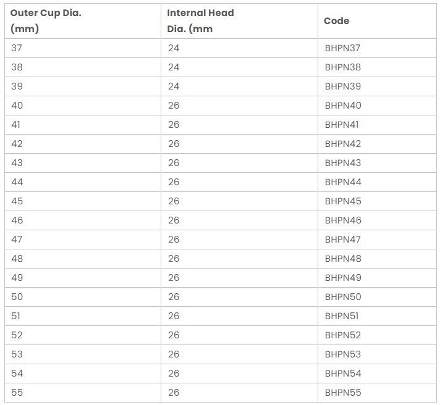Click the BHPN55 code cell
Screen dimensions: 440x405
342,393
